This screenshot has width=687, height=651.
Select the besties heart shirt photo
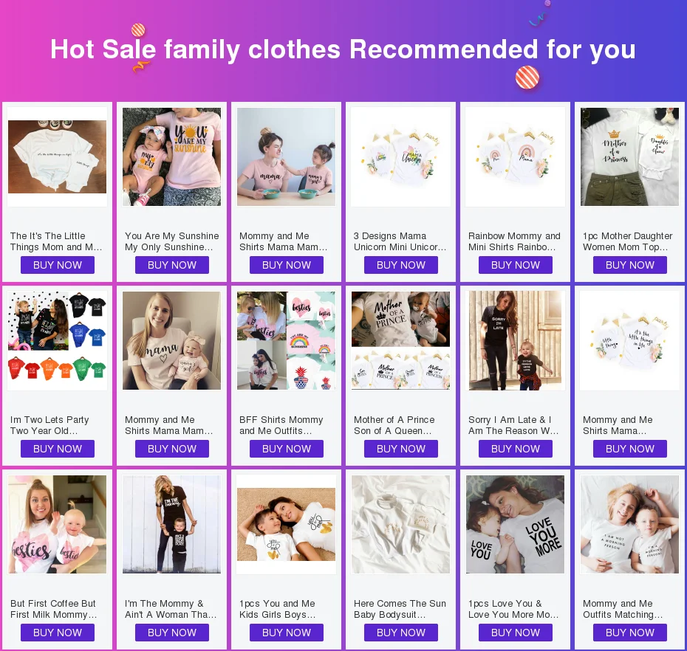pos(58,525)
